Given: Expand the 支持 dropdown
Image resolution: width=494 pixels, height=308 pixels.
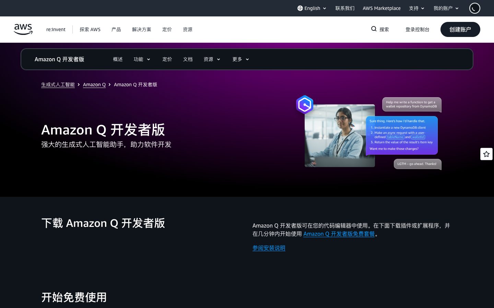Looking at the screenshot, I should (x=417, y=8).
